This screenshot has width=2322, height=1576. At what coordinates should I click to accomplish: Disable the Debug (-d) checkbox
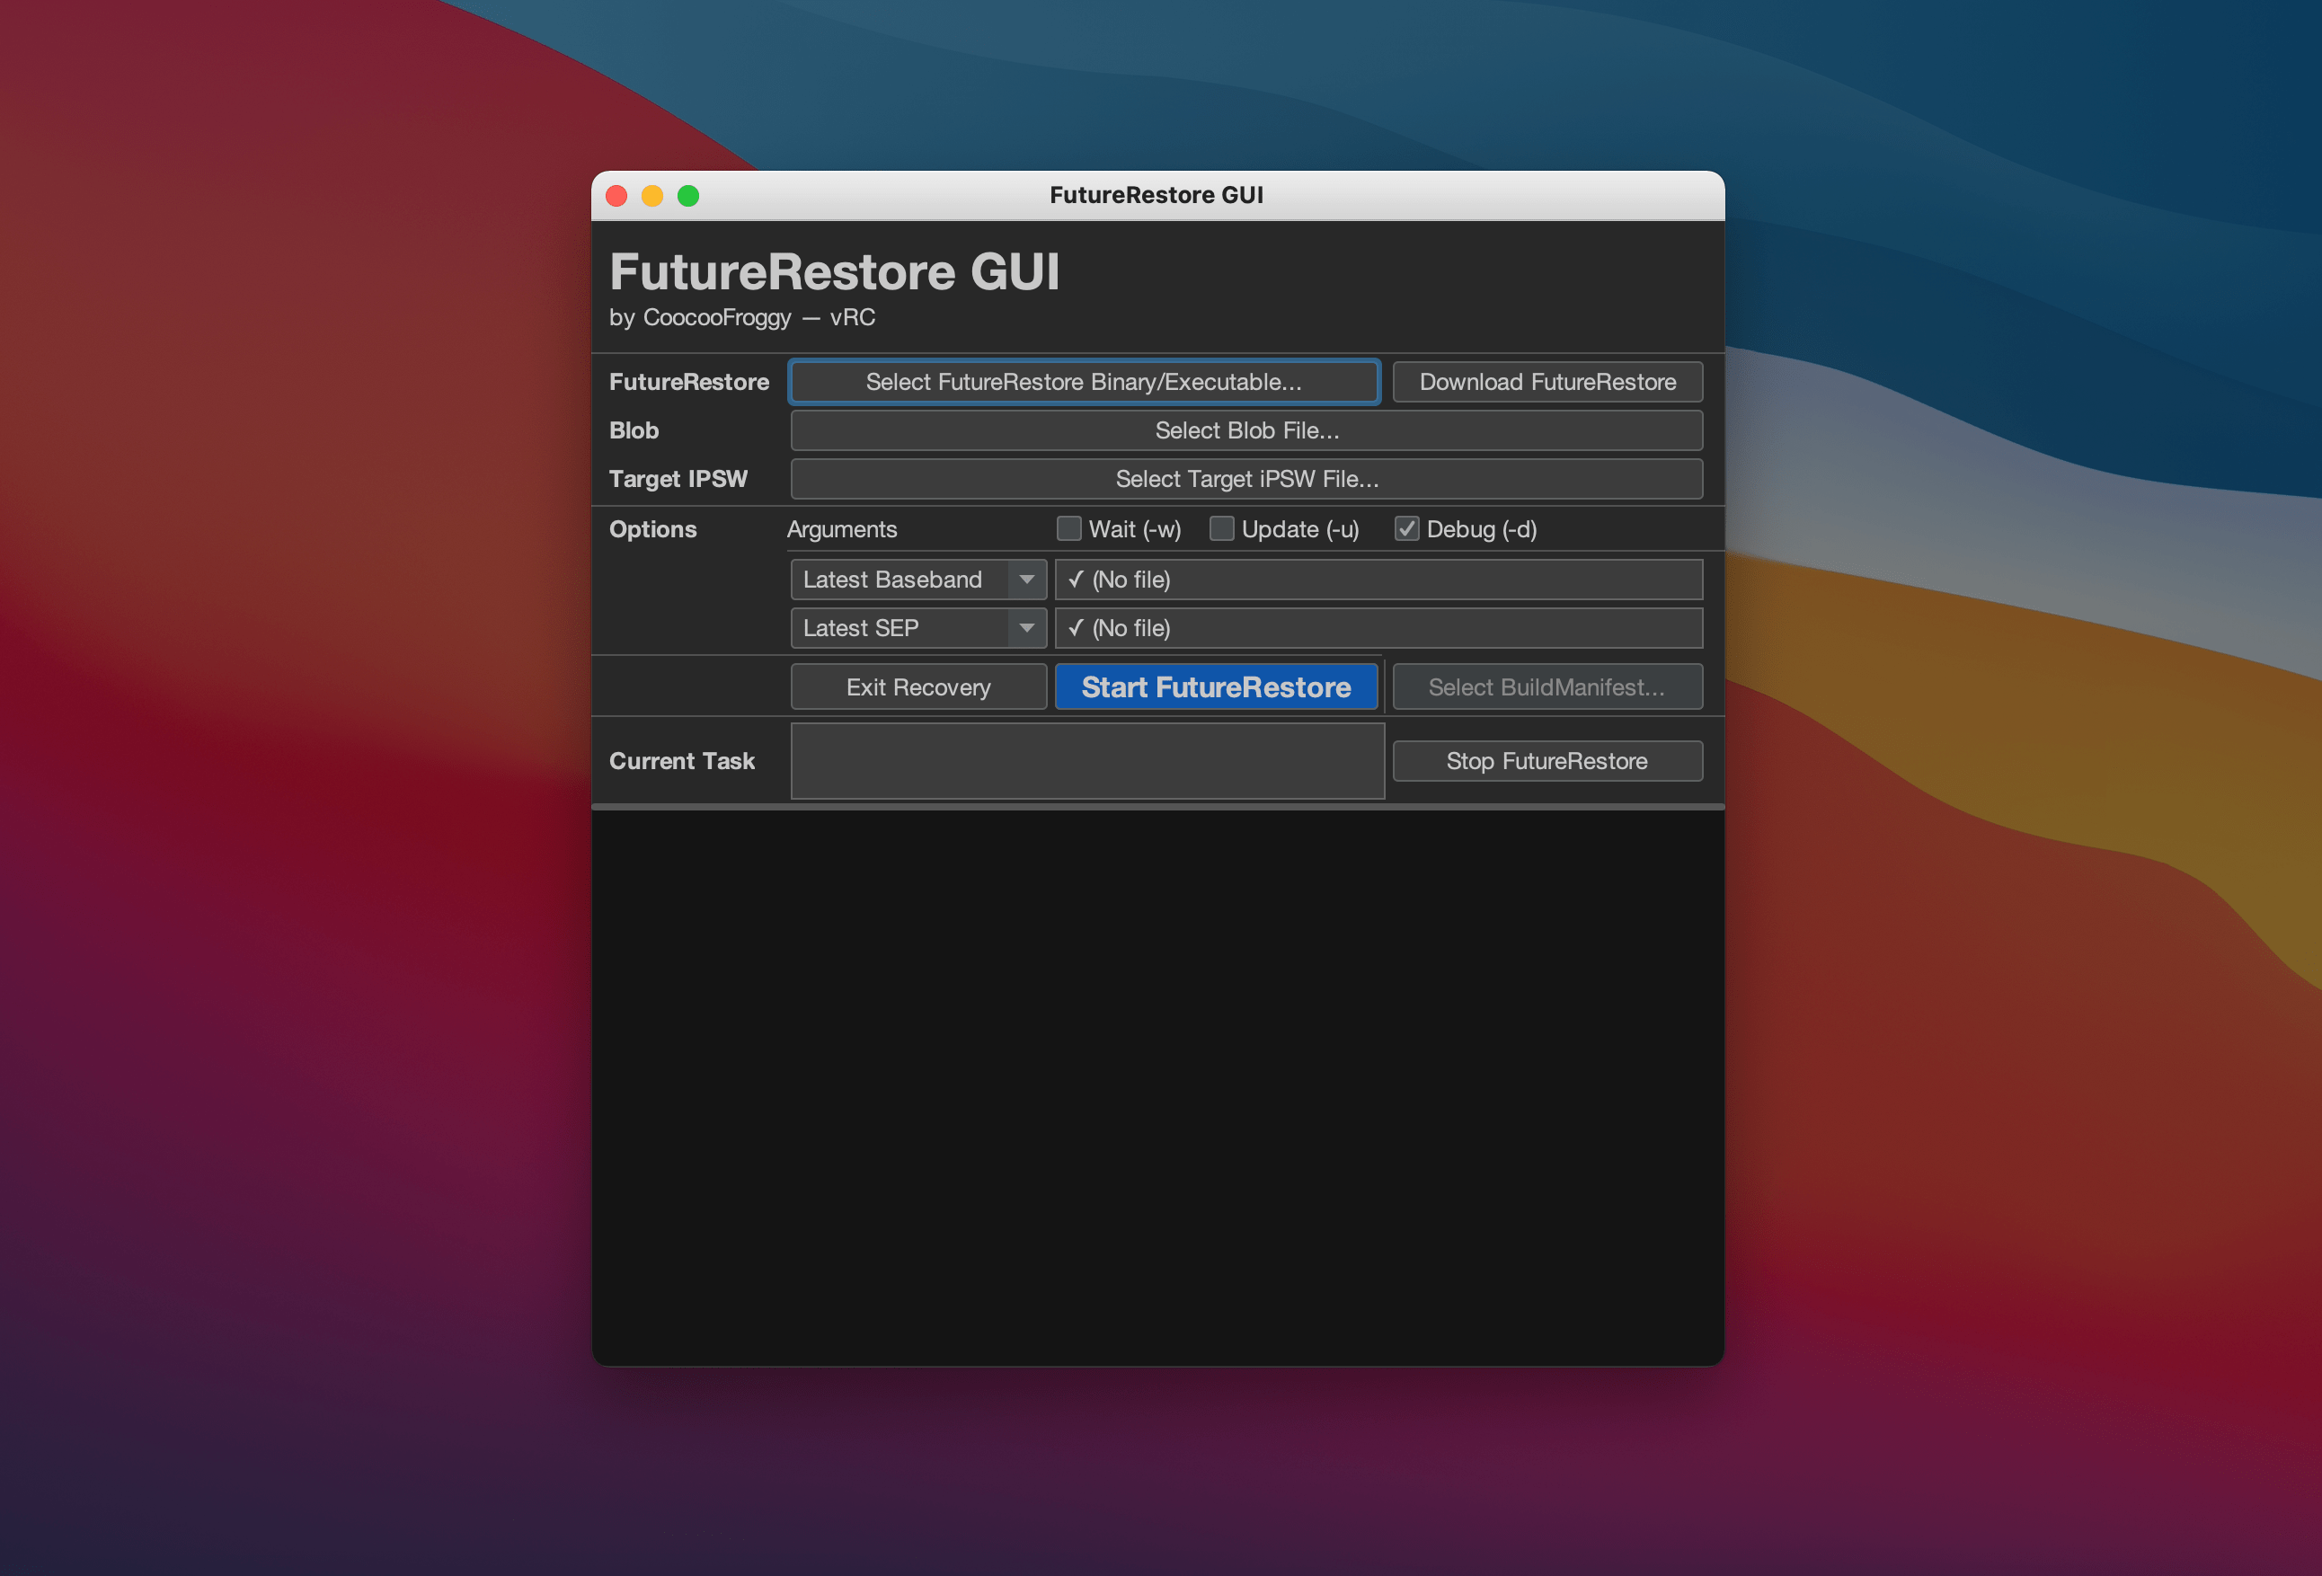tap(1407, 527)
